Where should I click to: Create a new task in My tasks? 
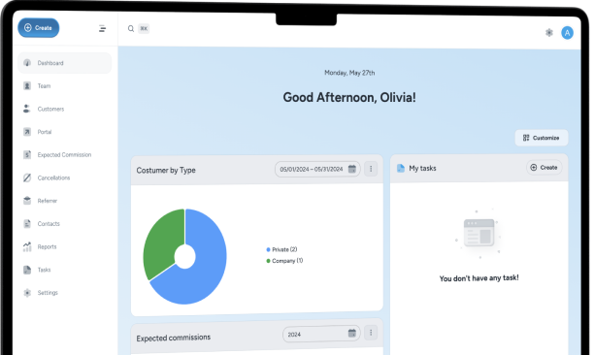544,167
